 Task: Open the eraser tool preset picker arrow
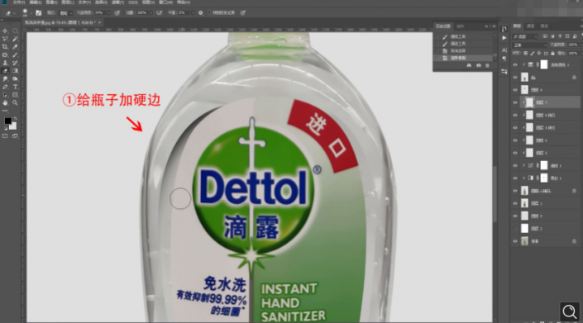[14, 13]
